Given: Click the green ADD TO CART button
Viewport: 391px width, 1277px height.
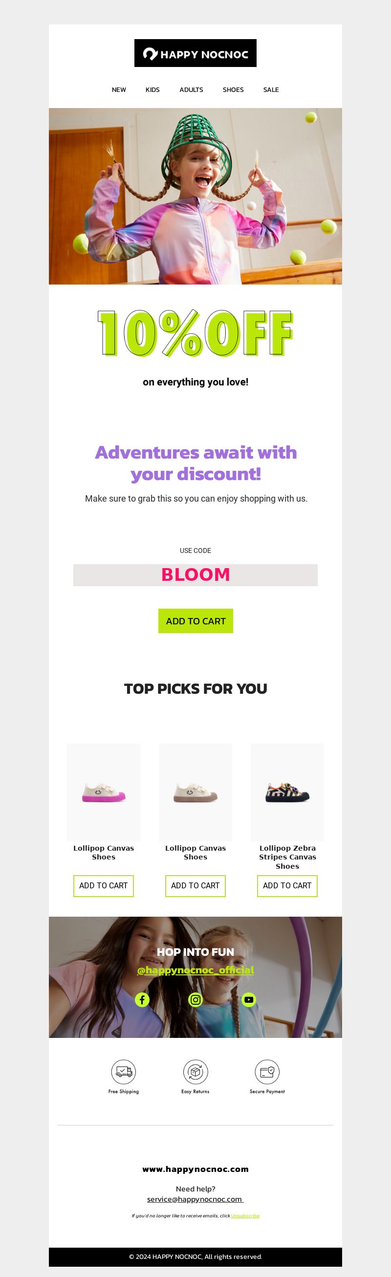Looking at the screenshot, I should pos(196,621).
